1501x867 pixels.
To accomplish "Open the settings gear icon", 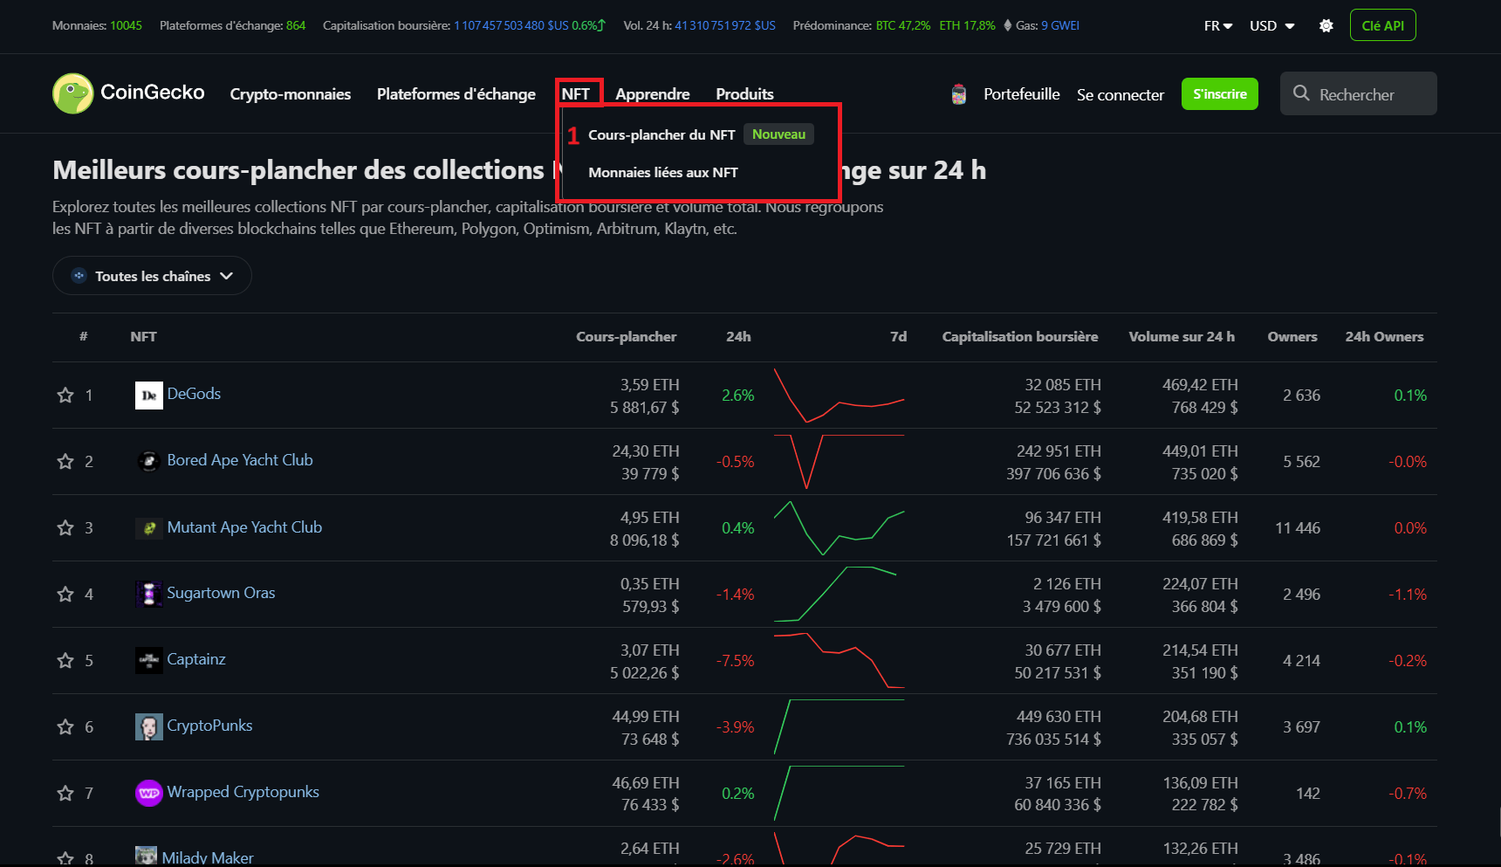I will [1326, 25].
